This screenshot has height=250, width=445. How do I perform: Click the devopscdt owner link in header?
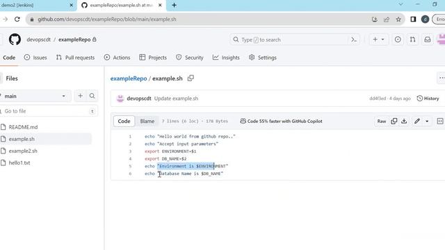point(39,40)
